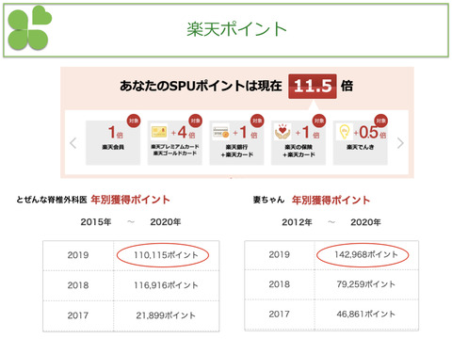Viewport: 452px width, 339px height.
Task: Click the 46,861ポイント cell
Action: click(x=366, y=314)
